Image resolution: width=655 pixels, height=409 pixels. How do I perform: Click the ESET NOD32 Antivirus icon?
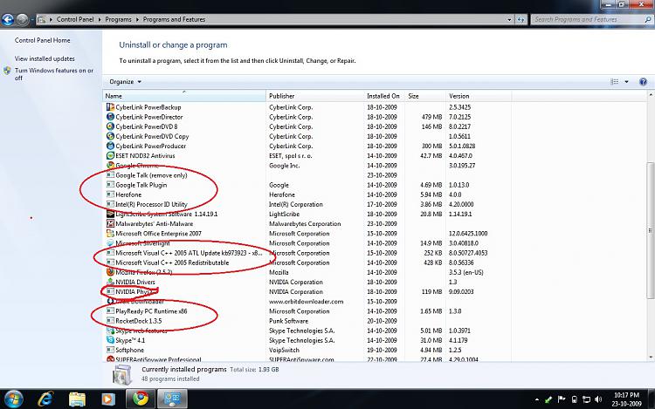tap(110, 155)
